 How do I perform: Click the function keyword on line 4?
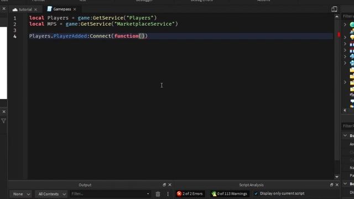pyautogui.click(x=126, y=36)
